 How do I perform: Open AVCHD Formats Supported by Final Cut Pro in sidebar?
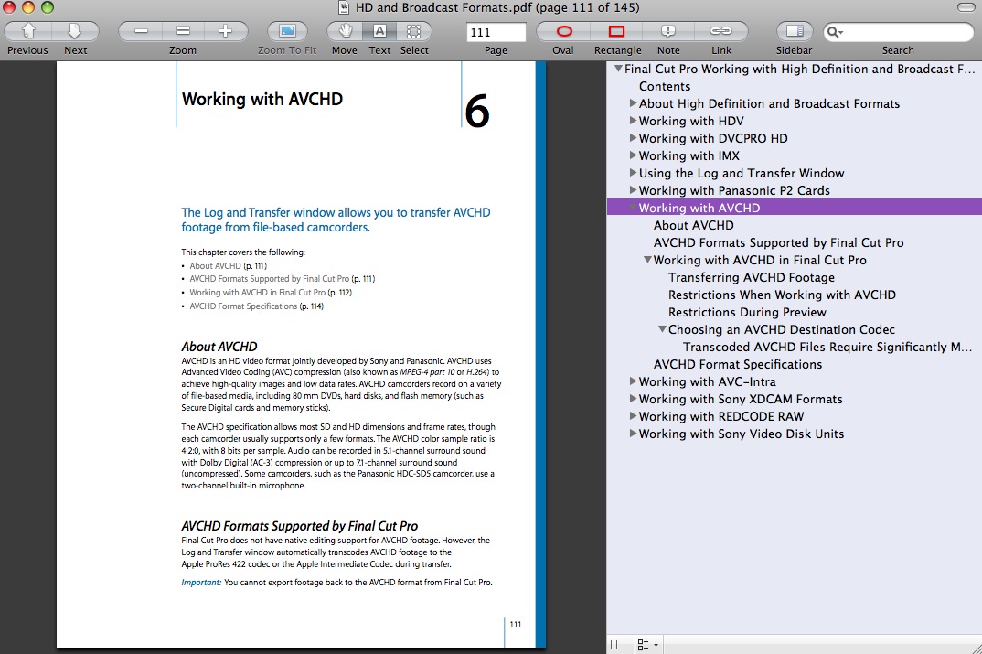778,242
